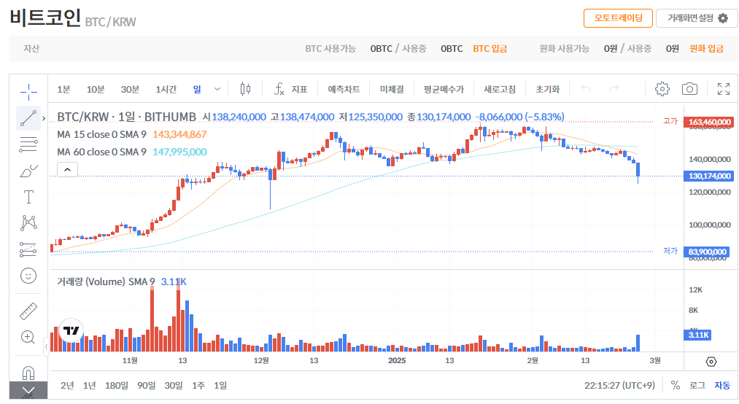Select the 1분 interval
This screenshot has height=404, width=739.
coord(63,89)
